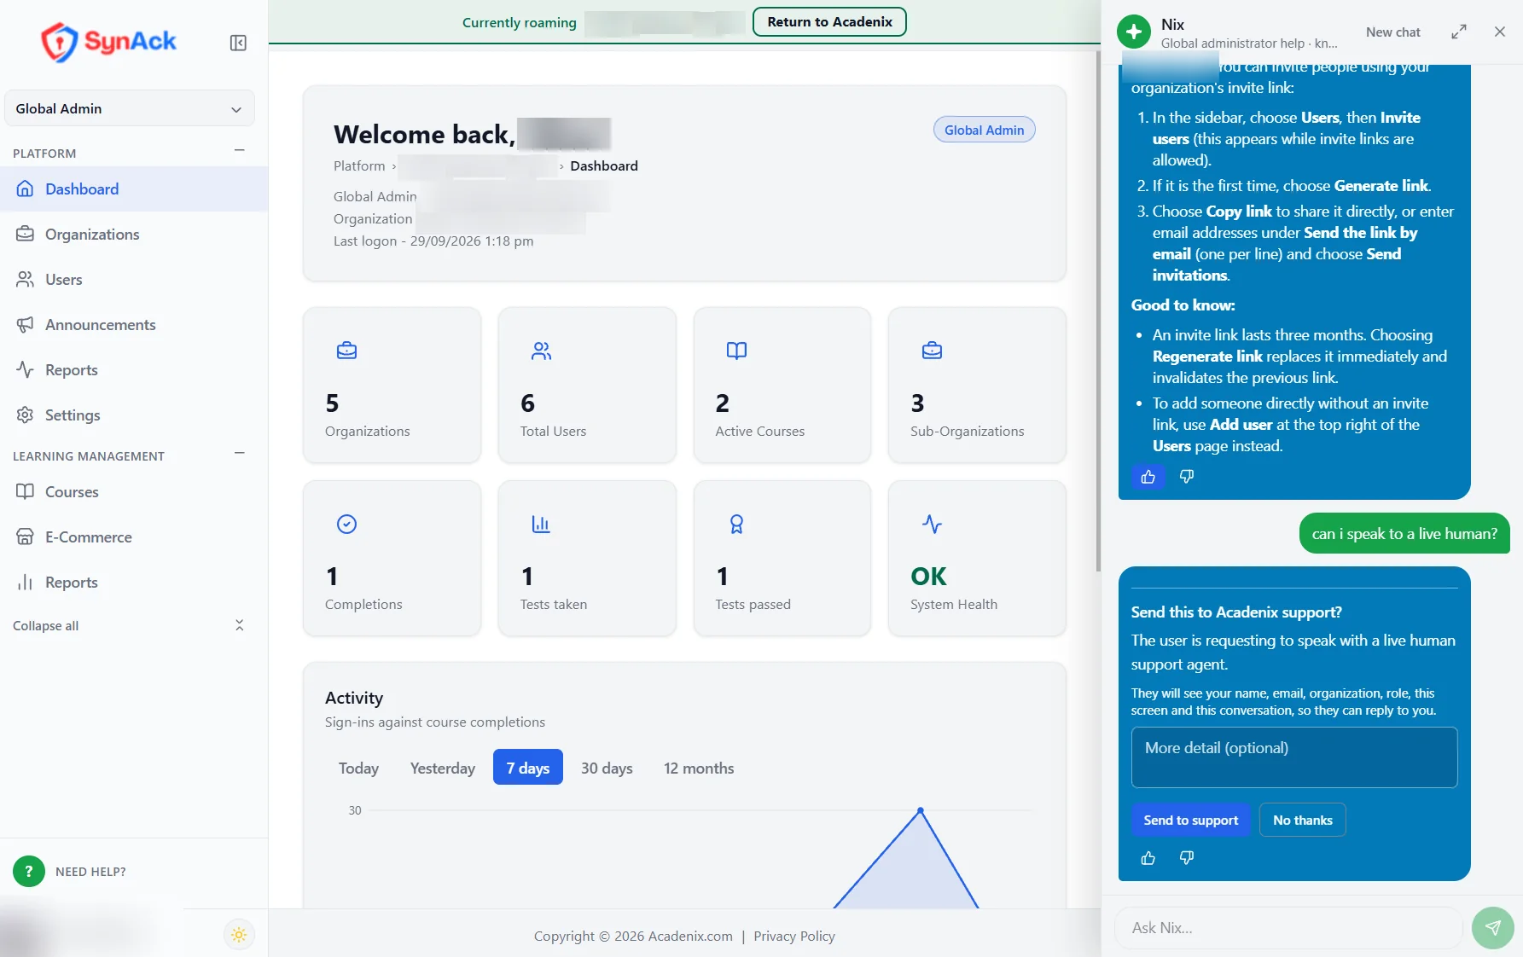
Task: Click the Platform Reports pulse icon
Action: click(26, 369)
